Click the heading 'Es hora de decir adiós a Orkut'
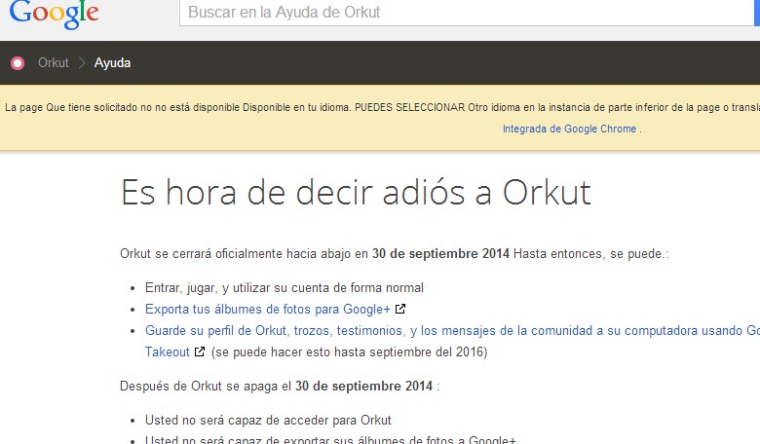The width and height of the screenshot is (760, 444). pyautogui.click(x=356, y=192)
